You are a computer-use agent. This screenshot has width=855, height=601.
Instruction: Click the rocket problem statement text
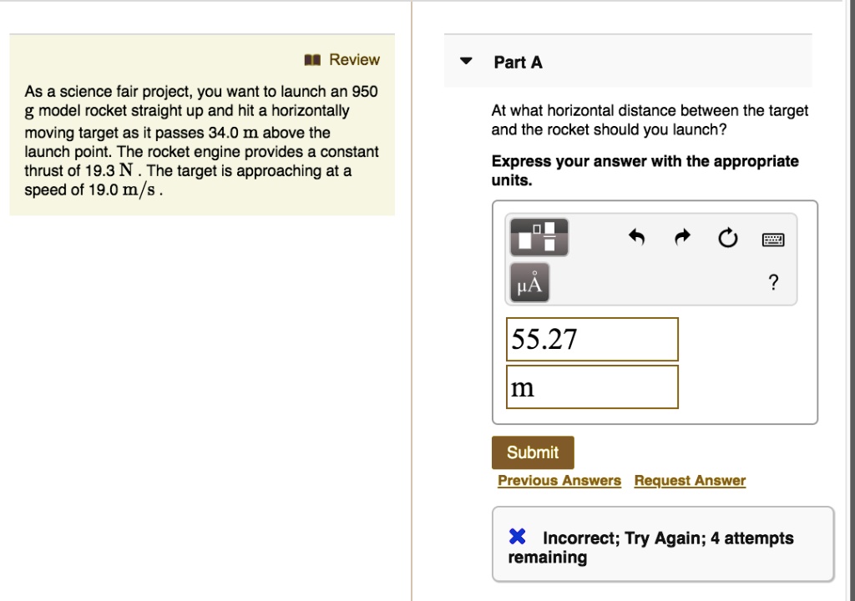200,140
